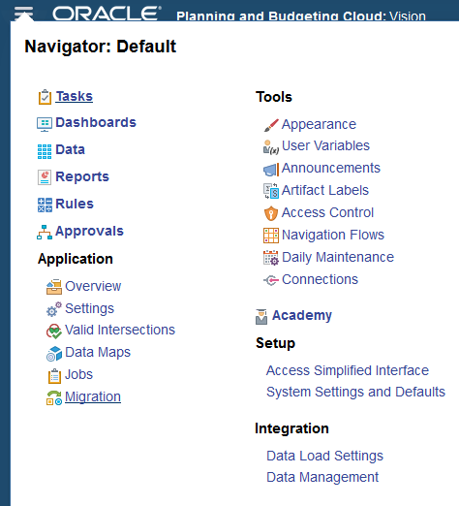Click the Data grid icon
The image size is (459, 506).
45,151
